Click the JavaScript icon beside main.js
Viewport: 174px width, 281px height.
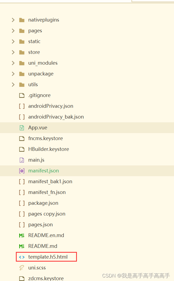point(22,160)
